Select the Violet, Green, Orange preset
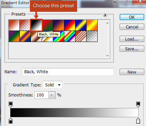 [x=14, y=36]
